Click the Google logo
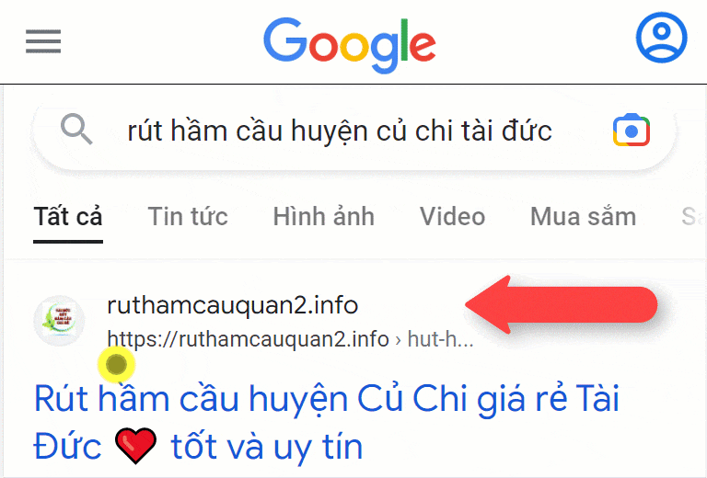The image size is (707, 478). coord(350,45)
